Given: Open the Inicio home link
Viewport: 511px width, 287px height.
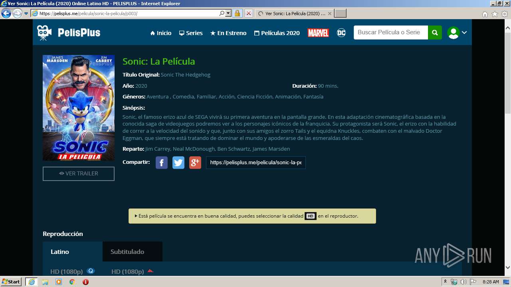Looking at the screenshot, I should coord(160,33).
